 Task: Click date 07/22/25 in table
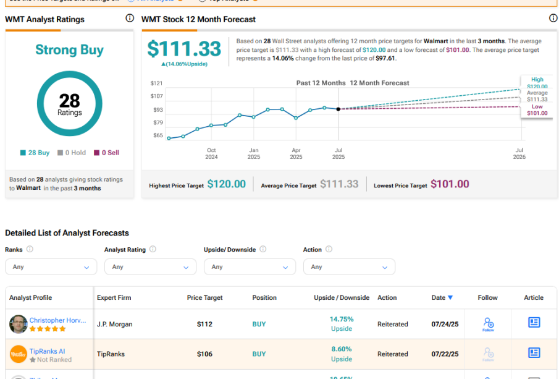(445, 354)
